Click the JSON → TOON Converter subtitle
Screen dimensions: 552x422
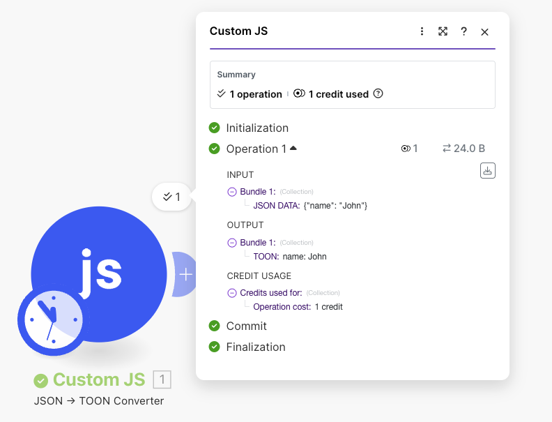click(99, 401)
